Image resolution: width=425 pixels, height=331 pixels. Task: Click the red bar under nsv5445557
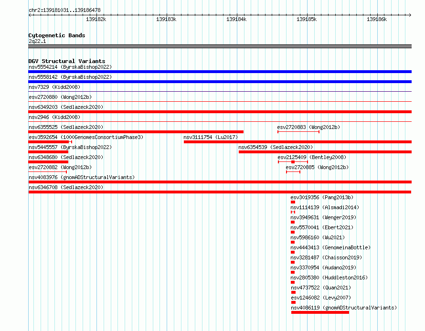tap(48, 152)
